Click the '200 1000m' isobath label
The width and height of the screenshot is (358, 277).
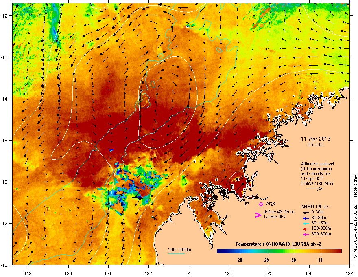point(180,250)
